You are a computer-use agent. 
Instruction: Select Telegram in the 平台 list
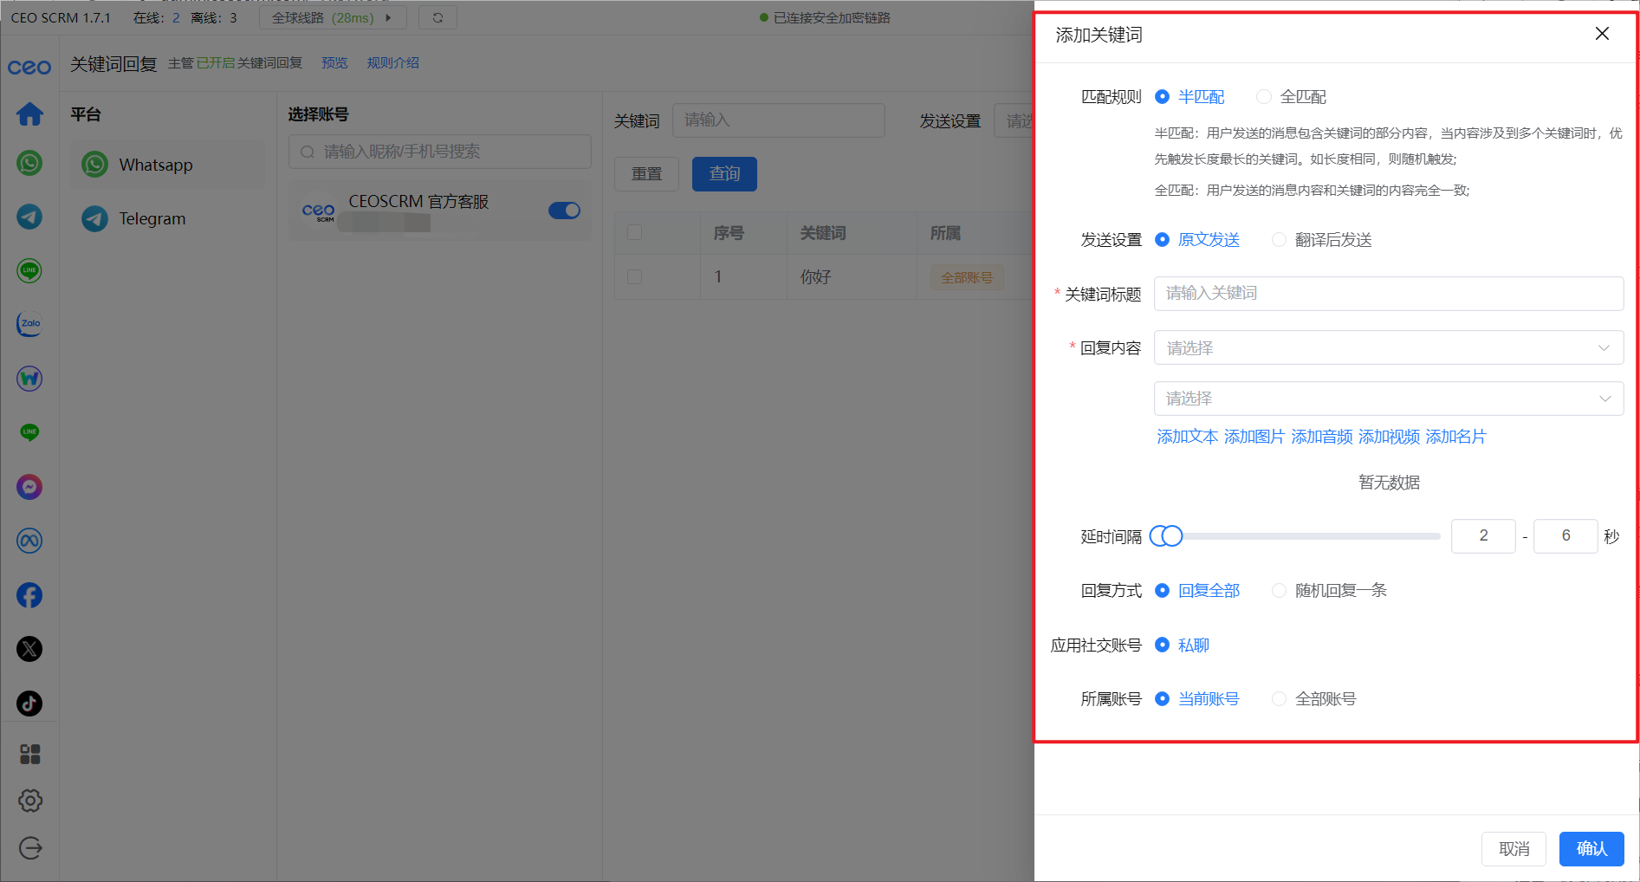tap(168, 218)
